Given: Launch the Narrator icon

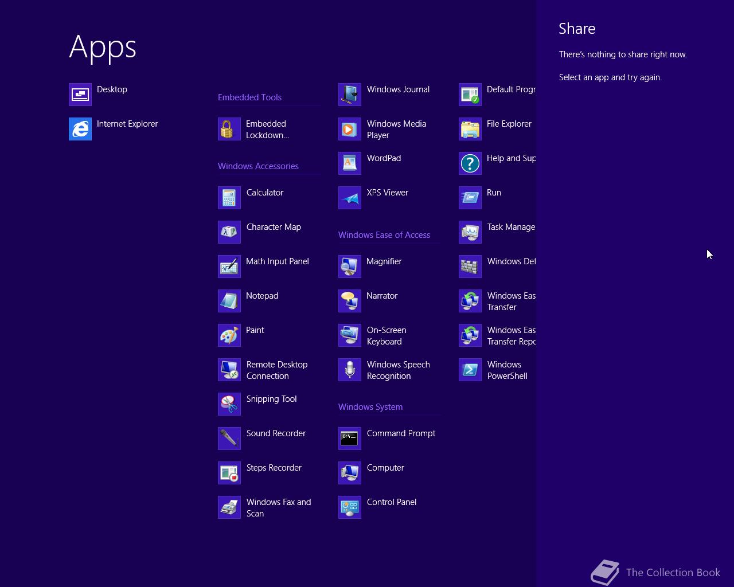Looking at the screenshot, I should pyautogui.click(x=350, y=301).
